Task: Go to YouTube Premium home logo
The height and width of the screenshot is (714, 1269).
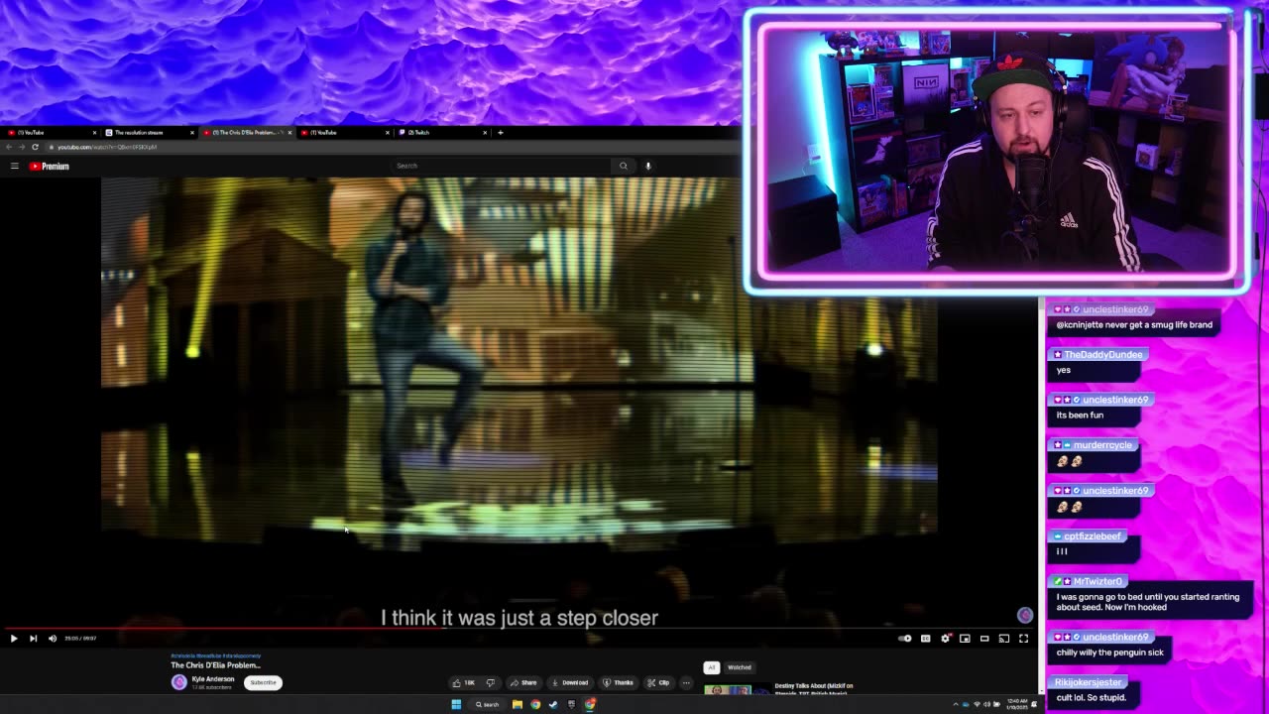Action: pos(50,166)
